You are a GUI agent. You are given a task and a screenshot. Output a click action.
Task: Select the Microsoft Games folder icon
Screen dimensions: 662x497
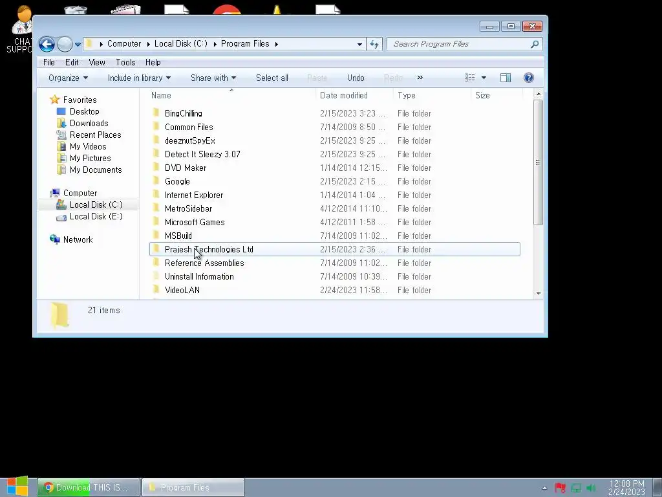coord(156,221)
